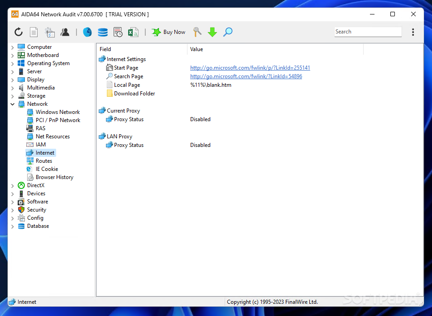Select Browser History in the tree
The width and height of the screenshot is (432, 316).
[54, 177]
